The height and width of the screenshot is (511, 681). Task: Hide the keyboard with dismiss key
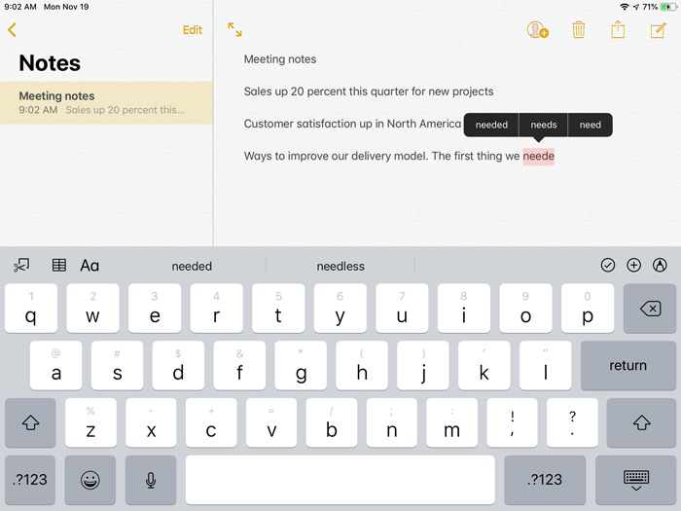pos(636,479)
